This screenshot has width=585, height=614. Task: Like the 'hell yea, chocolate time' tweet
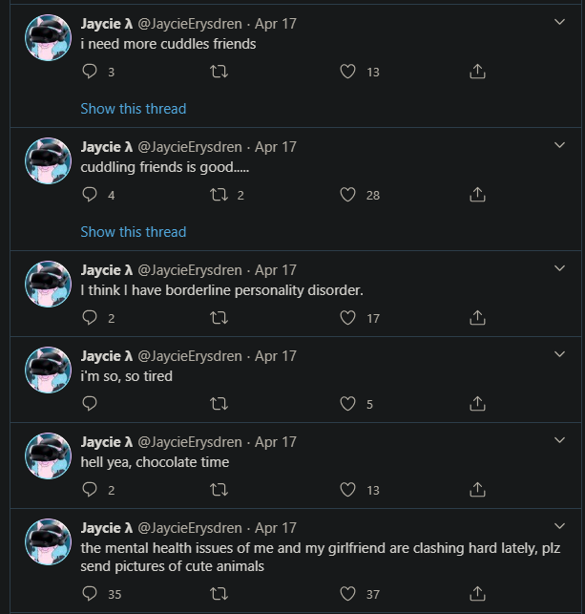coord(347,490)
